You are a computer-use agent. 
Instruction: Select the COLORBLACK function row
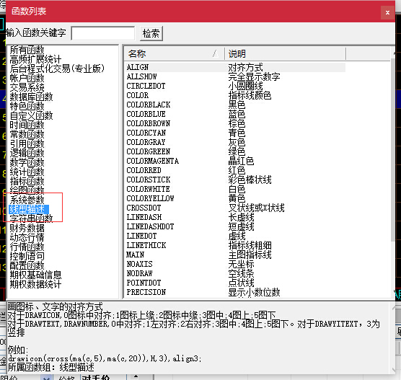(235, 105)
